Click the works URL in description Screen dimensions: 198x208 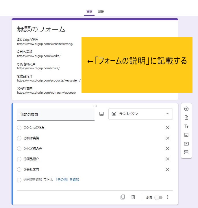[39, 56]
